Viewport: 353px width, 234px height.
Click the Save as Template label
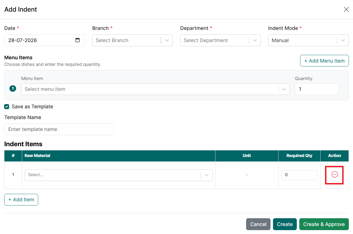[x=32, y=107]
